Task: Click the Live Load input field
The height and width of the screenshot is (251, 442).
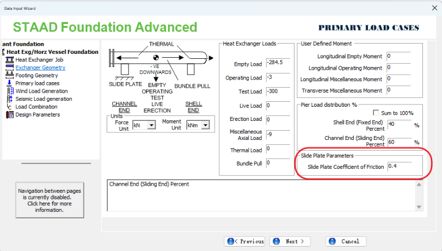Action: coord(278,106)
